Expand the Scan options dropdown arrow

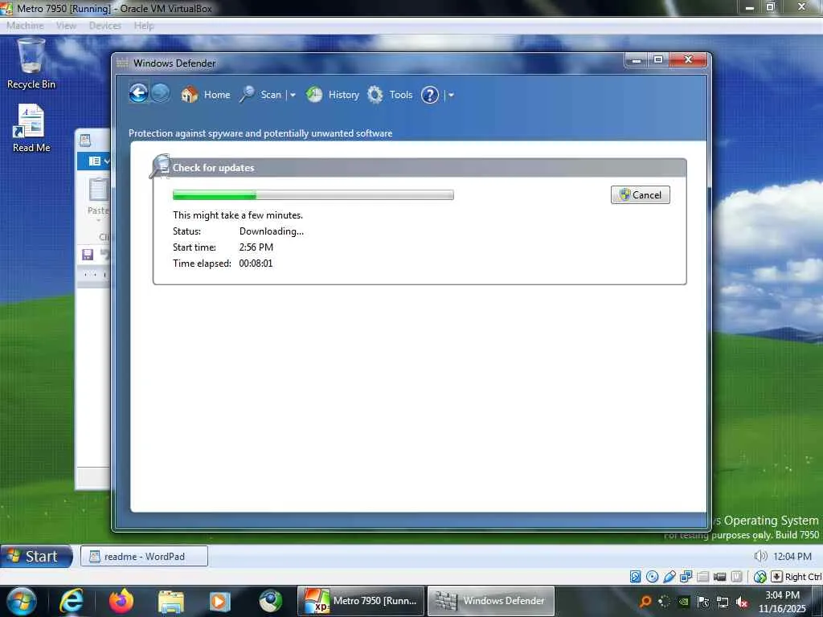click(293, 95)
